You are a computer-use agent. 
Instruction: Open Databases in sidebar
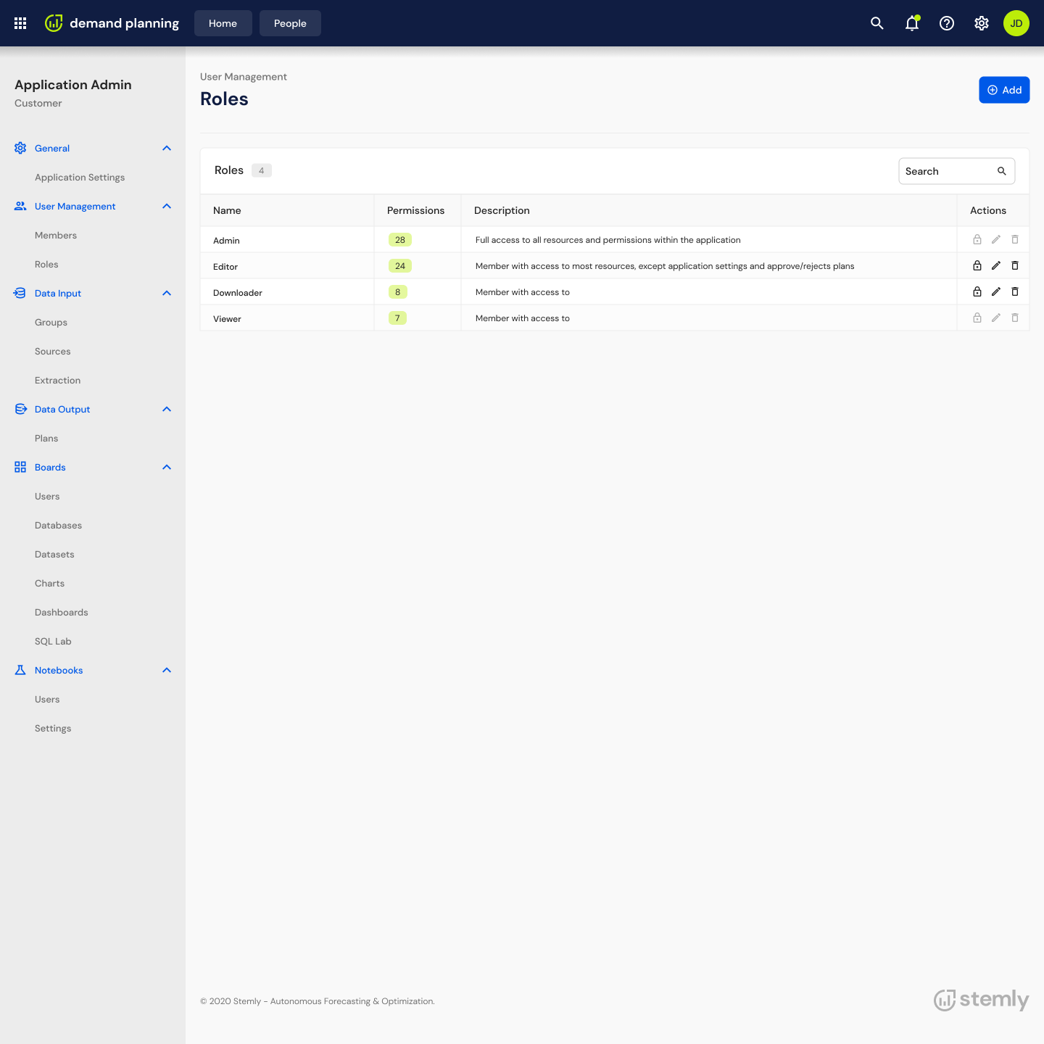coord(58,525)
